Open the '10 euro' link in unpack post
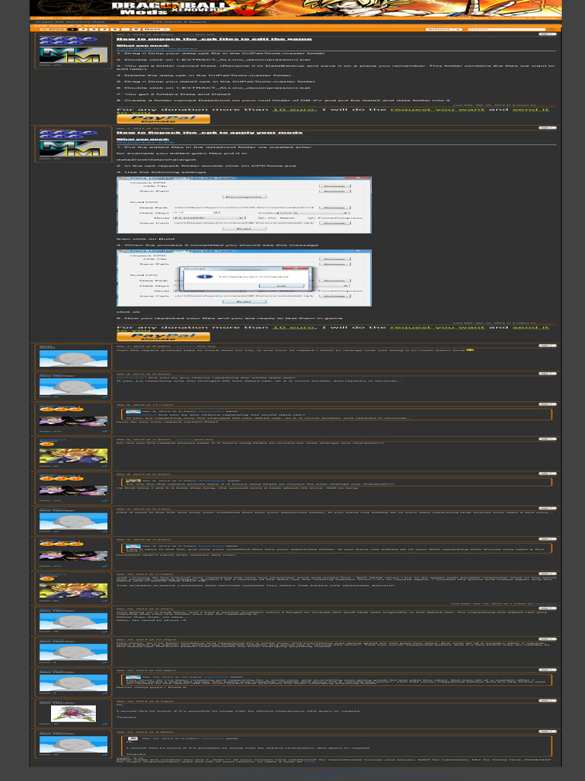Screen dimensions: 585x781 tap(293, 109)
